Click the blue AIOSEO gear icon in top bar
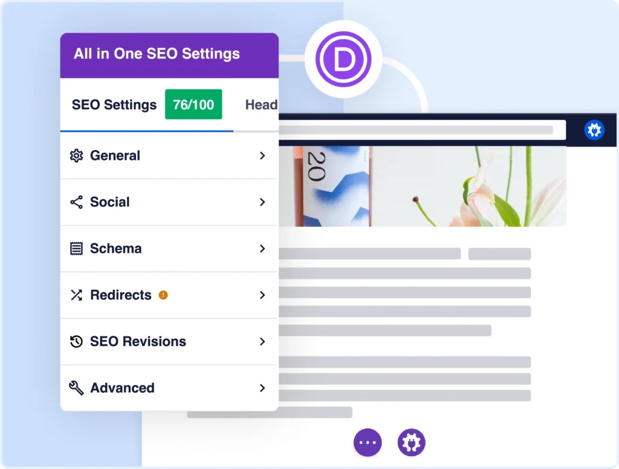 (594, 130)
